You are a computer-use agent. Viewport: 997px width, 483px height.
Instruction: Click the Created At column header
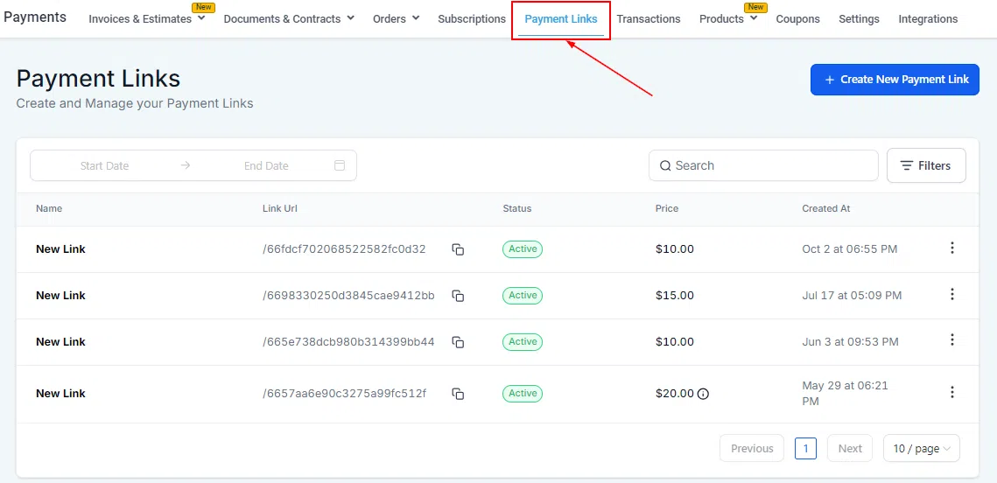[826, 208]
